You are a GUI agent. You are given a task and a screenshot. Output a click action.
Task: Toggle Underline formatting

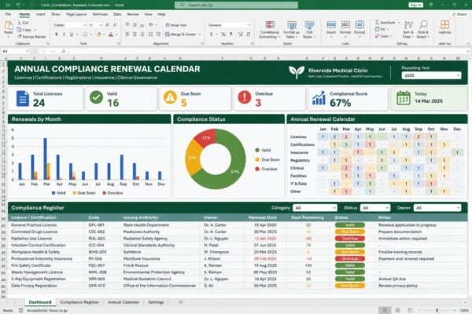click(x=72, y=35)
